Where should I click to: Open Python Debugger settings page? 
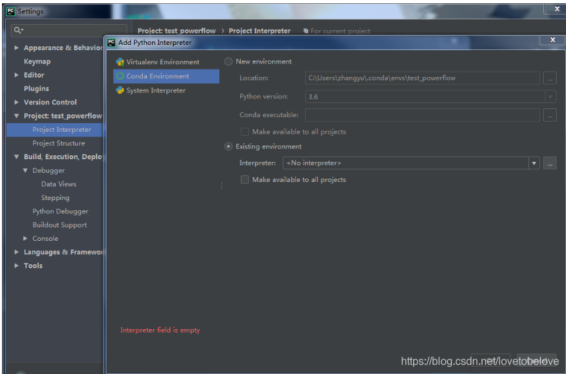click(x=60, y=211)
